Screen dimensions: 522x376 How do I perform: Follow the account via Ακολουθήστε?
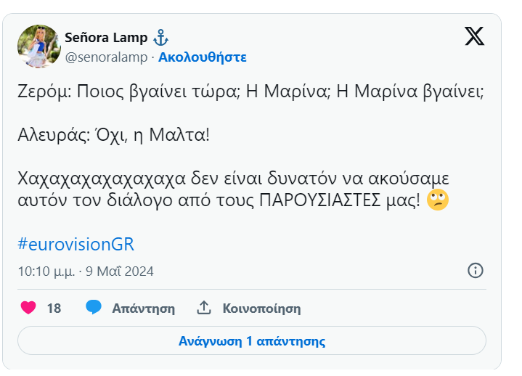203,57
